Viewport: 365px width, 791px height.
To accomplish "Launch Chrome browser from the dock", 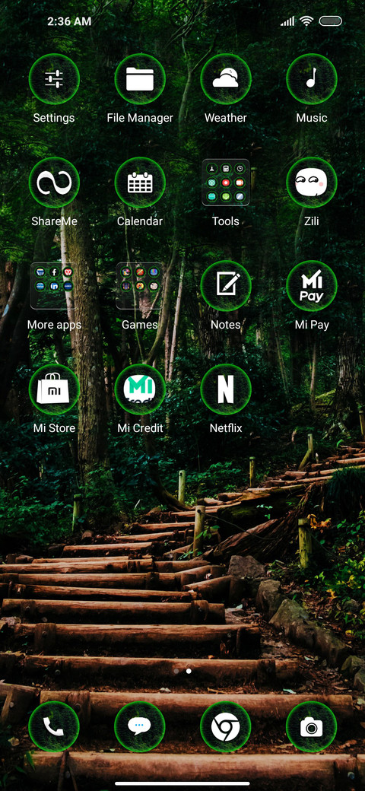I will (x=225, y=727).
